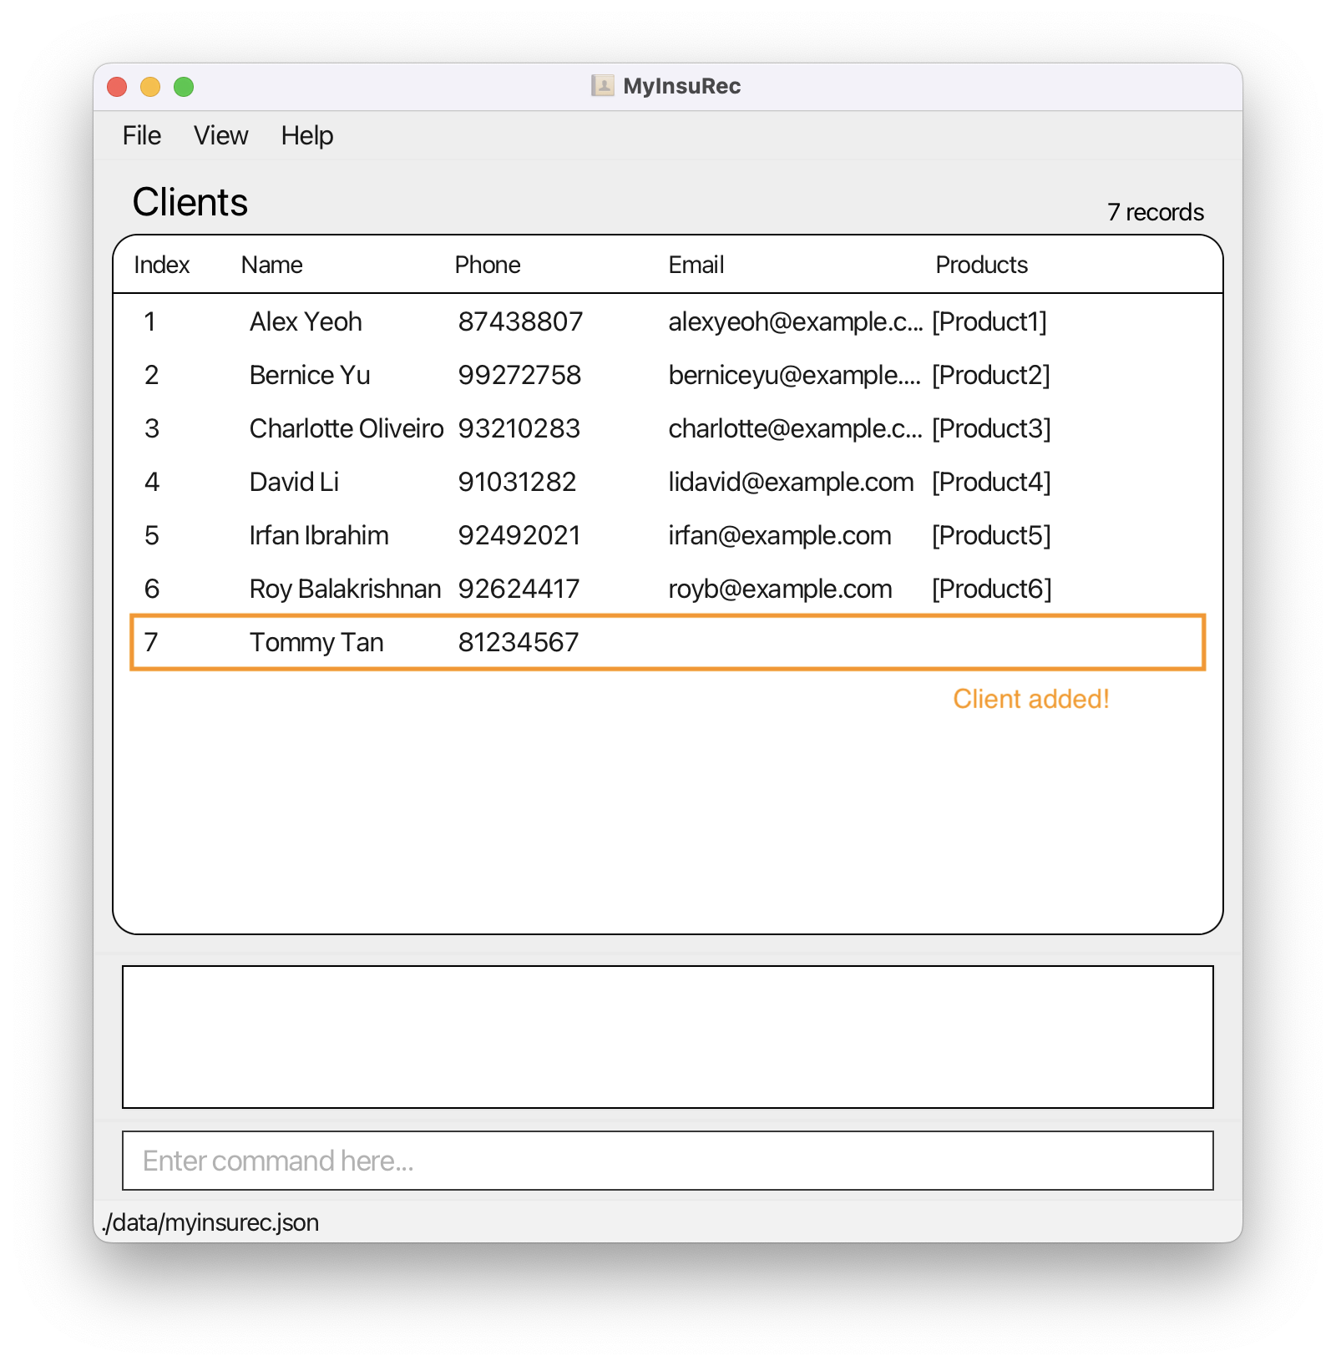1336x1366 pixels.
Task: Click the empty result display box
Action: point(668,1037)
